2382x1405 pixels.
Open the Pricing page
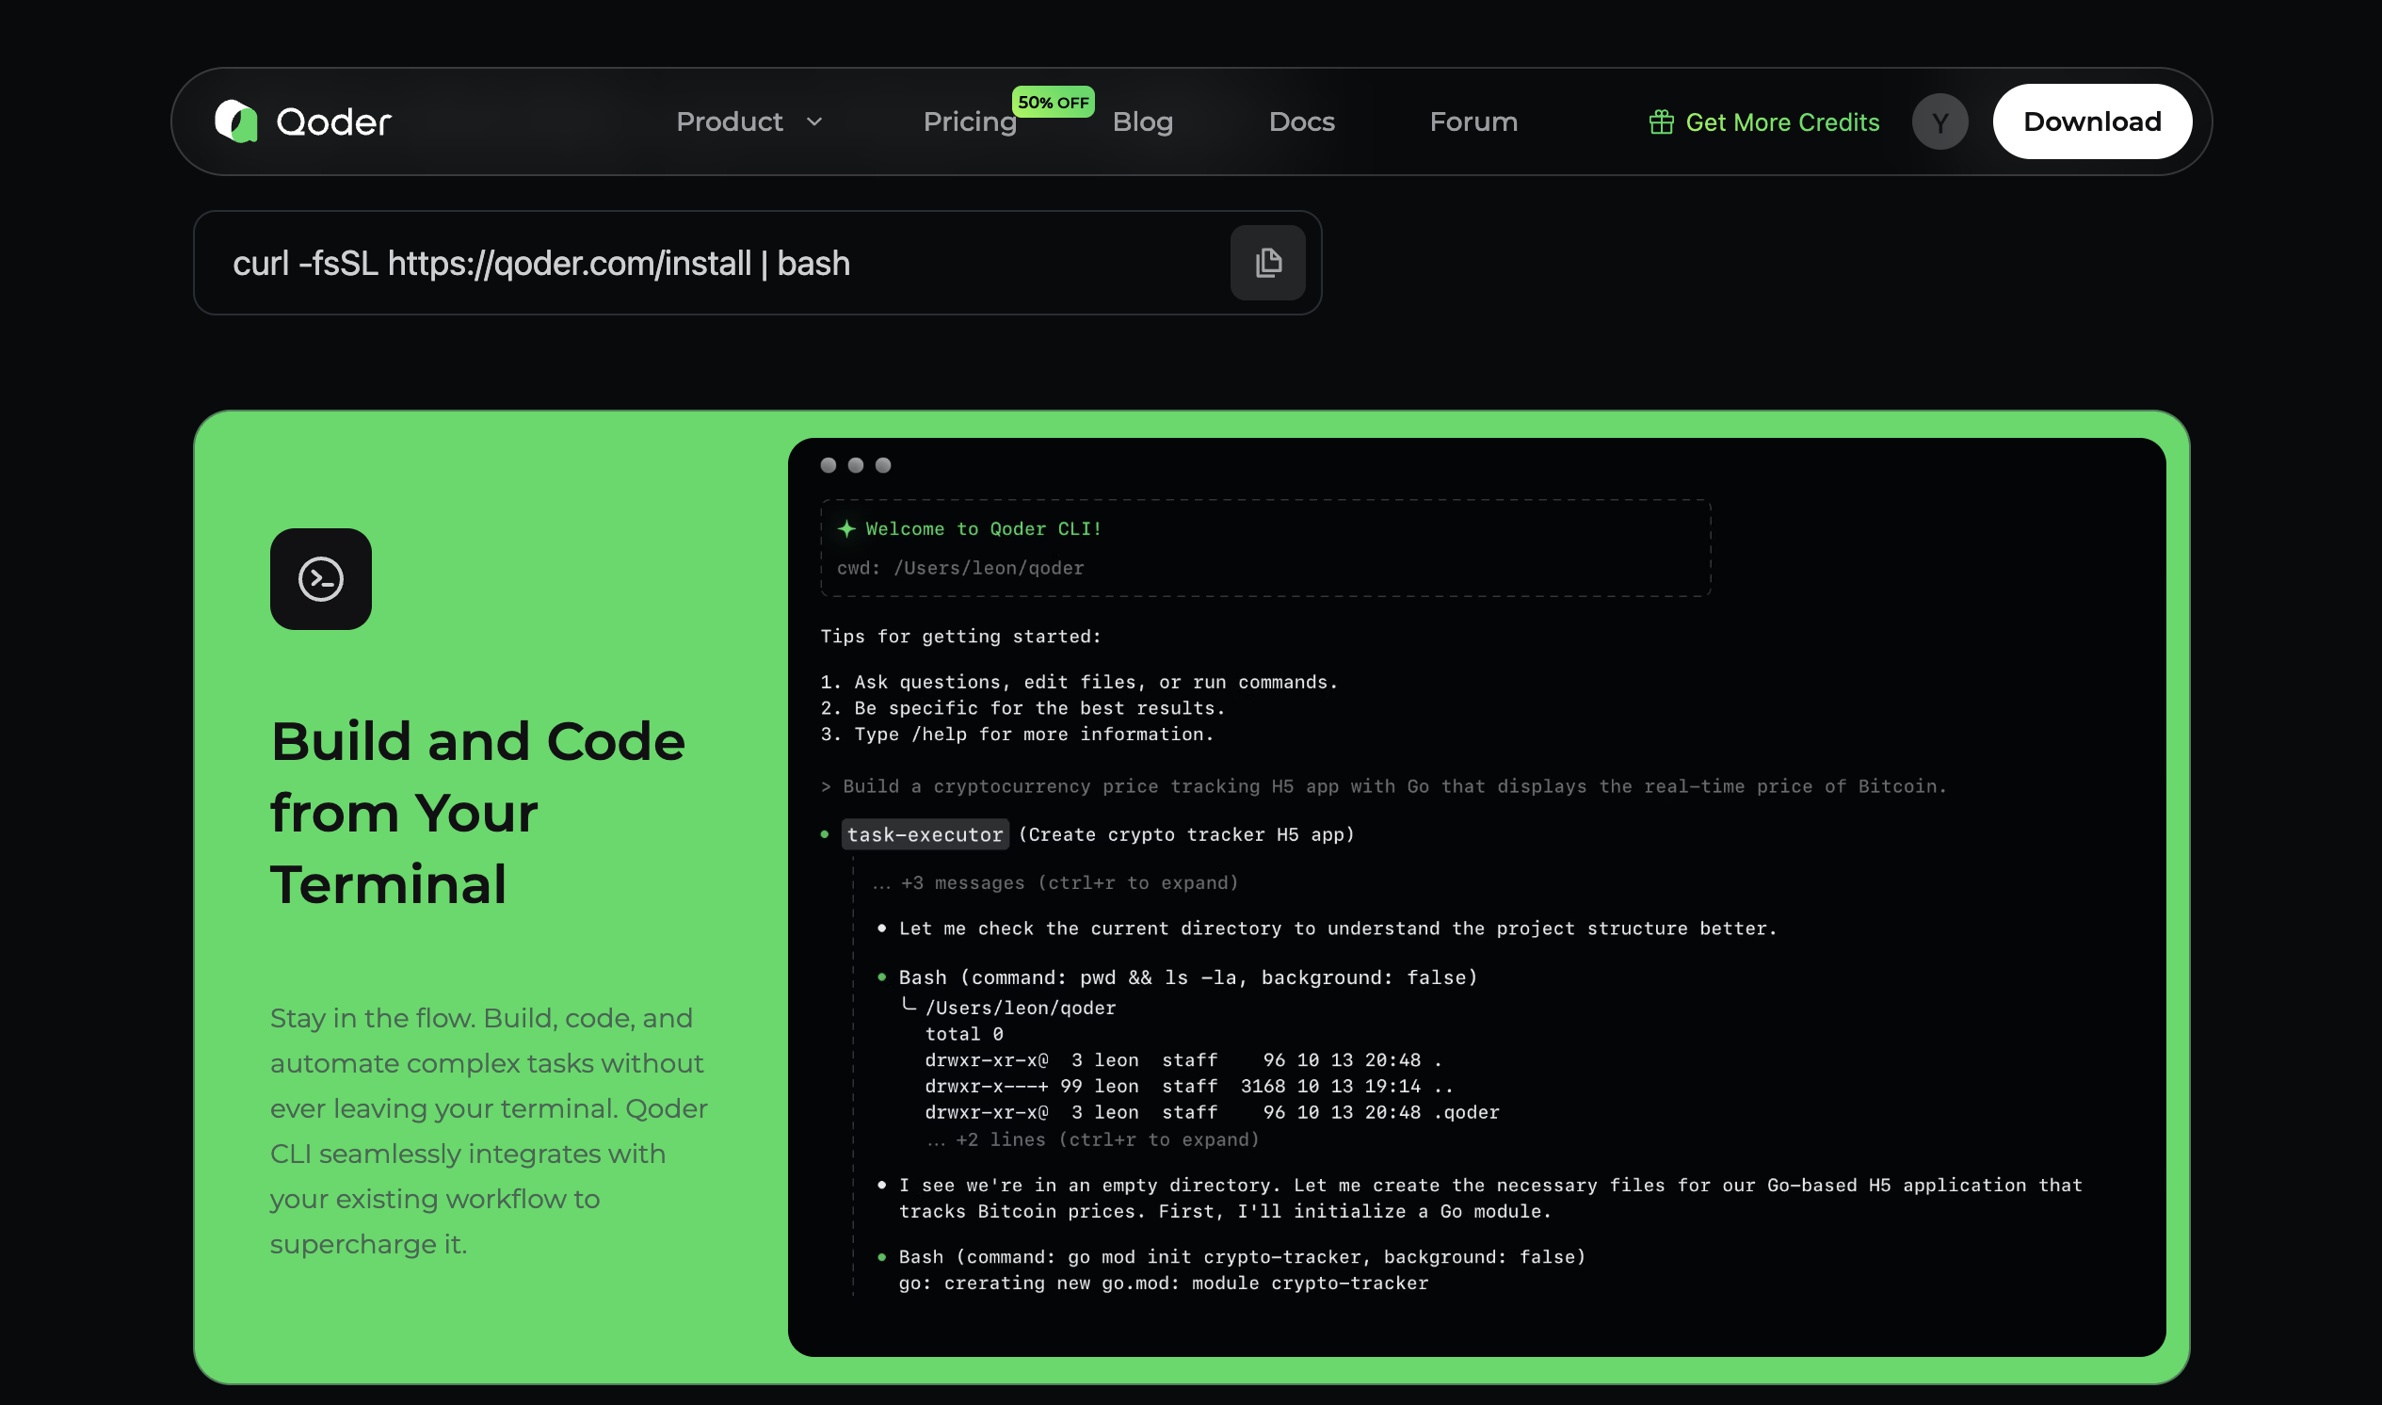pyautogui.click(x=969, y=122)
